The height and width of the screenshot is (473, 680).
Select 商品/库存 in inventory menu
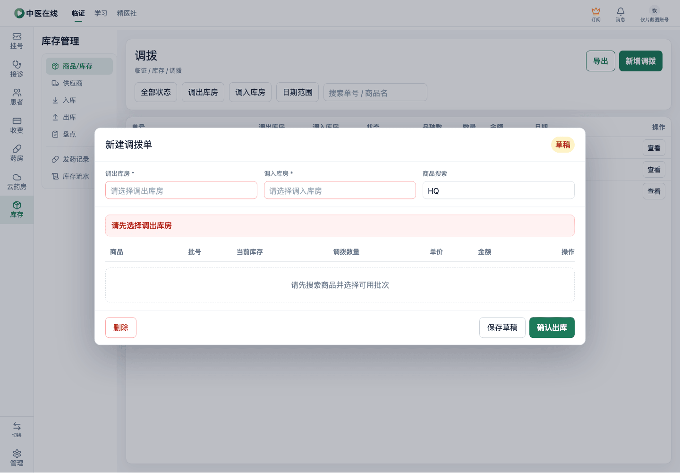pyautogui.click(x=79, y=66)
